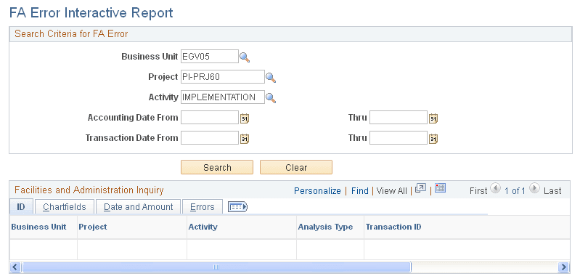Click the Personalize link
Screen dimensions: 580x279
(x=317, y=191)
